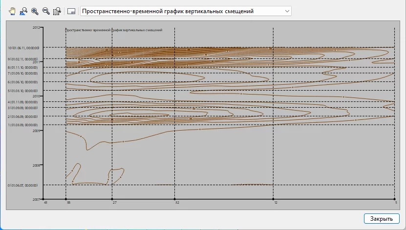Activate the zoom extents tool icon

click(23, 11)
